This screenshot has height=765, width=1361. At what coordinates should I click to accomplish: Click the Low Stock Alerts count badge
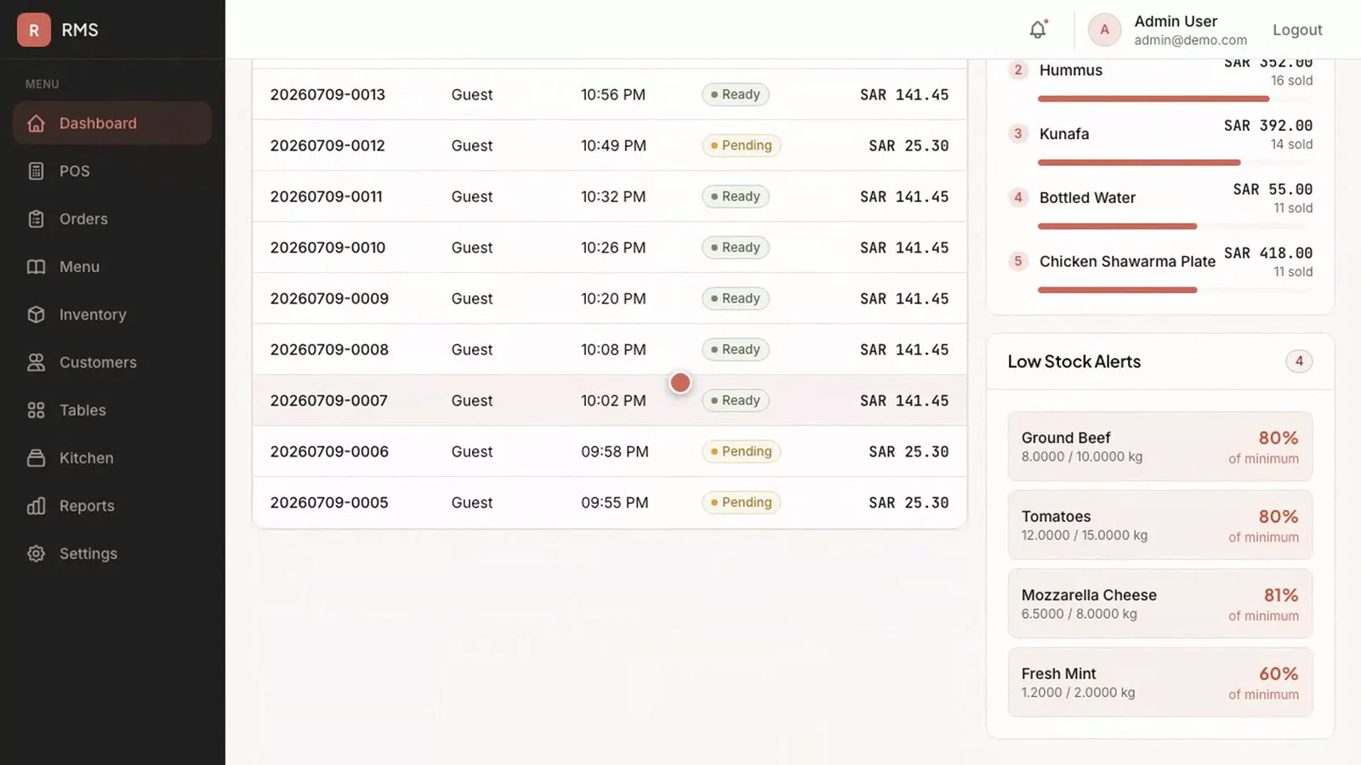1299,361
